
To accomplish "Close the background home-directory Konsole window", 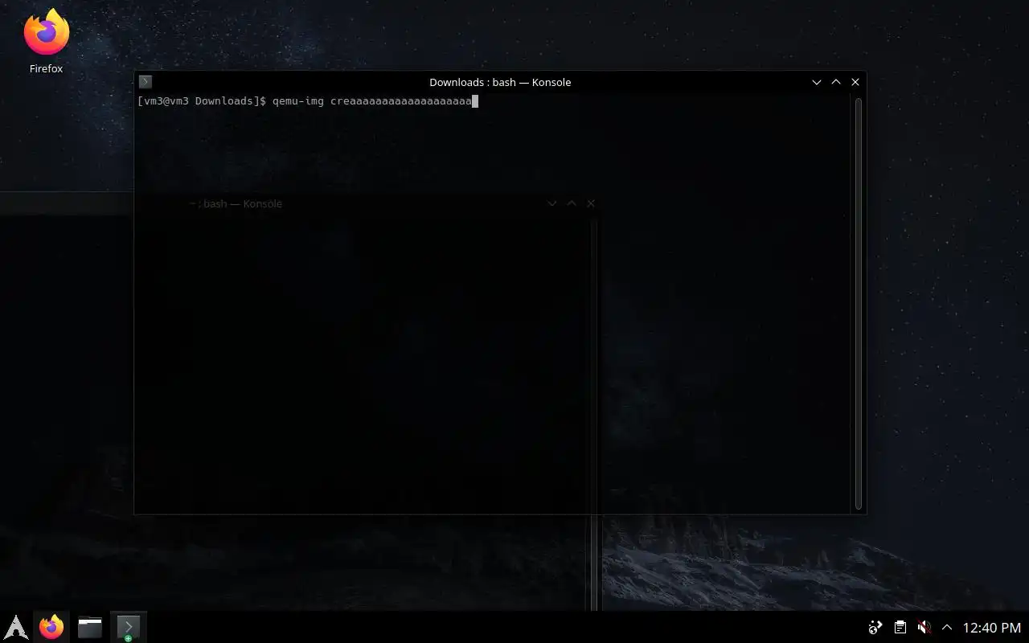I will (591, 204).
